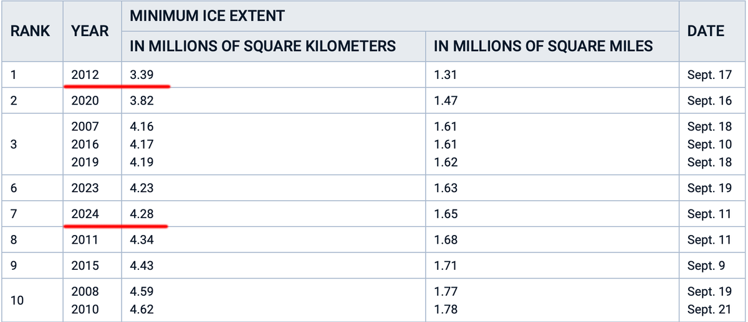
Task: Click the 4.23 value
Action: tap(141, 188)
